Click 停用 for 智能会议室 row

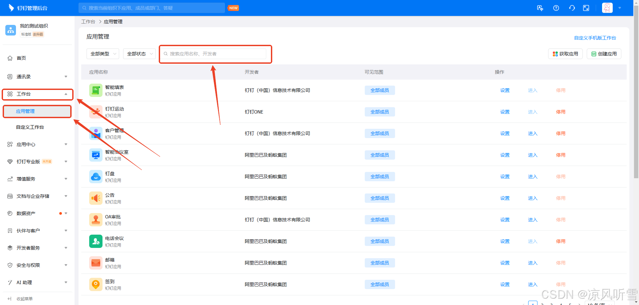pos(561,155)
